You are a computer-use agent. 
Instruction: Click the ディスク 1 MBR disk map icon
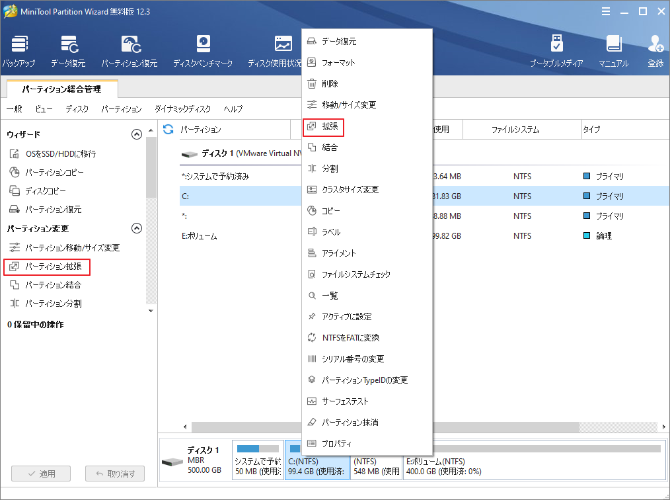[172, 462]
